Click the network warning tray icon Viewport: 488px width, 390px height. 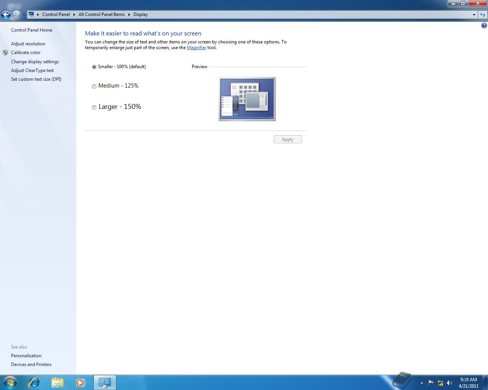pyautogui.click(x=440, y=383)
